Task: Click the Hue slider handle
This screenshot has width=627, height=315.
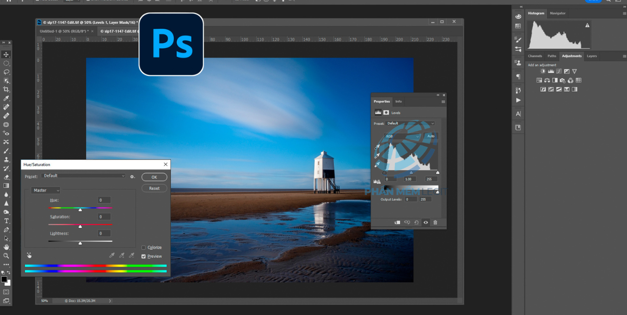Action: 80,210
